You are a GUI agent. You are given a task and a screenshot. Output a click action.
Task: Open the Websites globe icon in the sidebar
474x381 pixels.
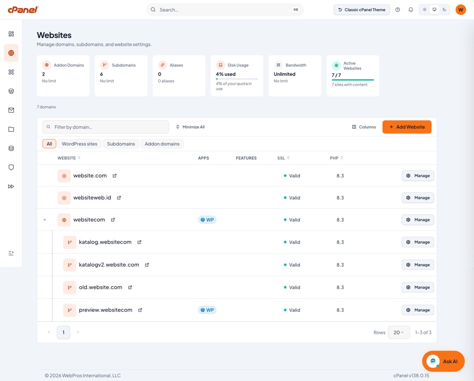pyautogui.click(x=11, y=53)
